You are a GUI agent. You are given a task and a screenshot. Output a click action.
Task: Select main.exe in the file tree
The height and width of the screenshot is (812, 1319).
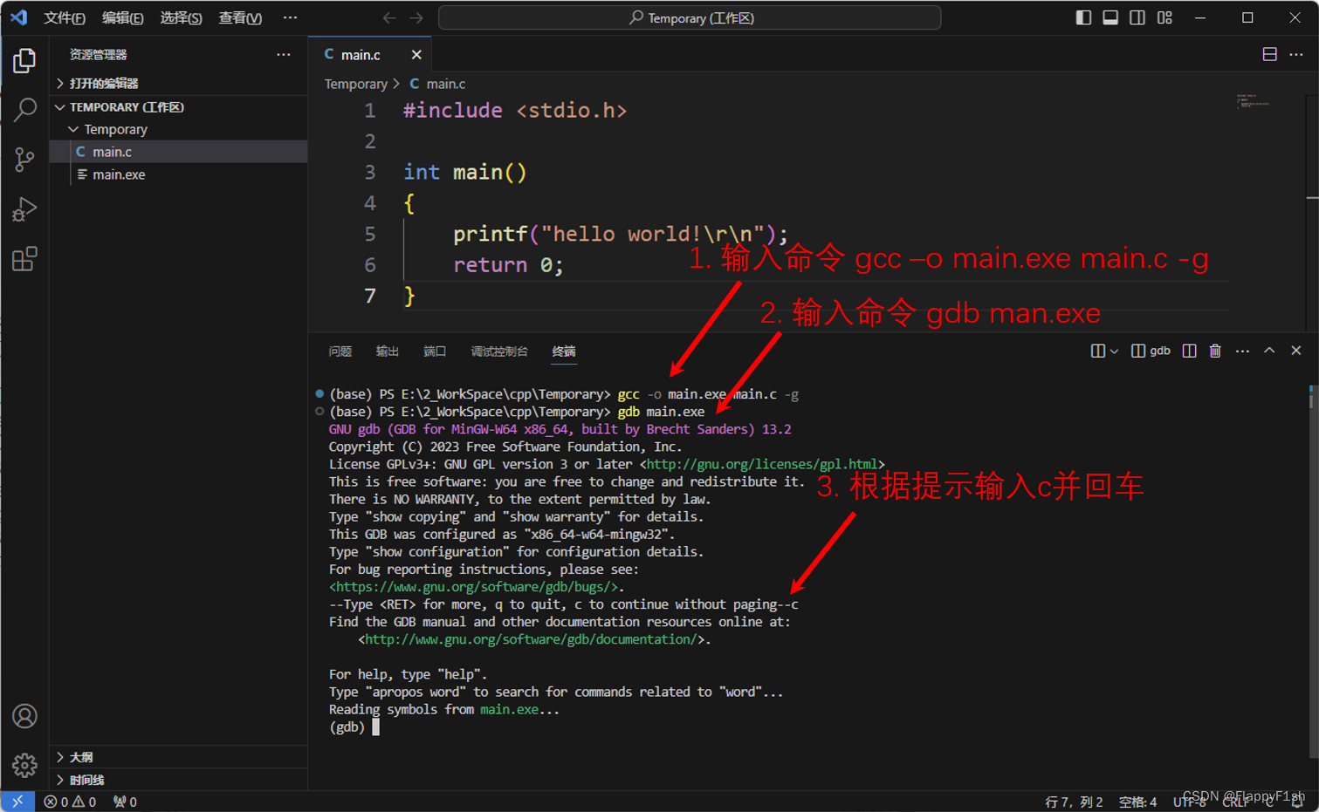click(179, 174)
